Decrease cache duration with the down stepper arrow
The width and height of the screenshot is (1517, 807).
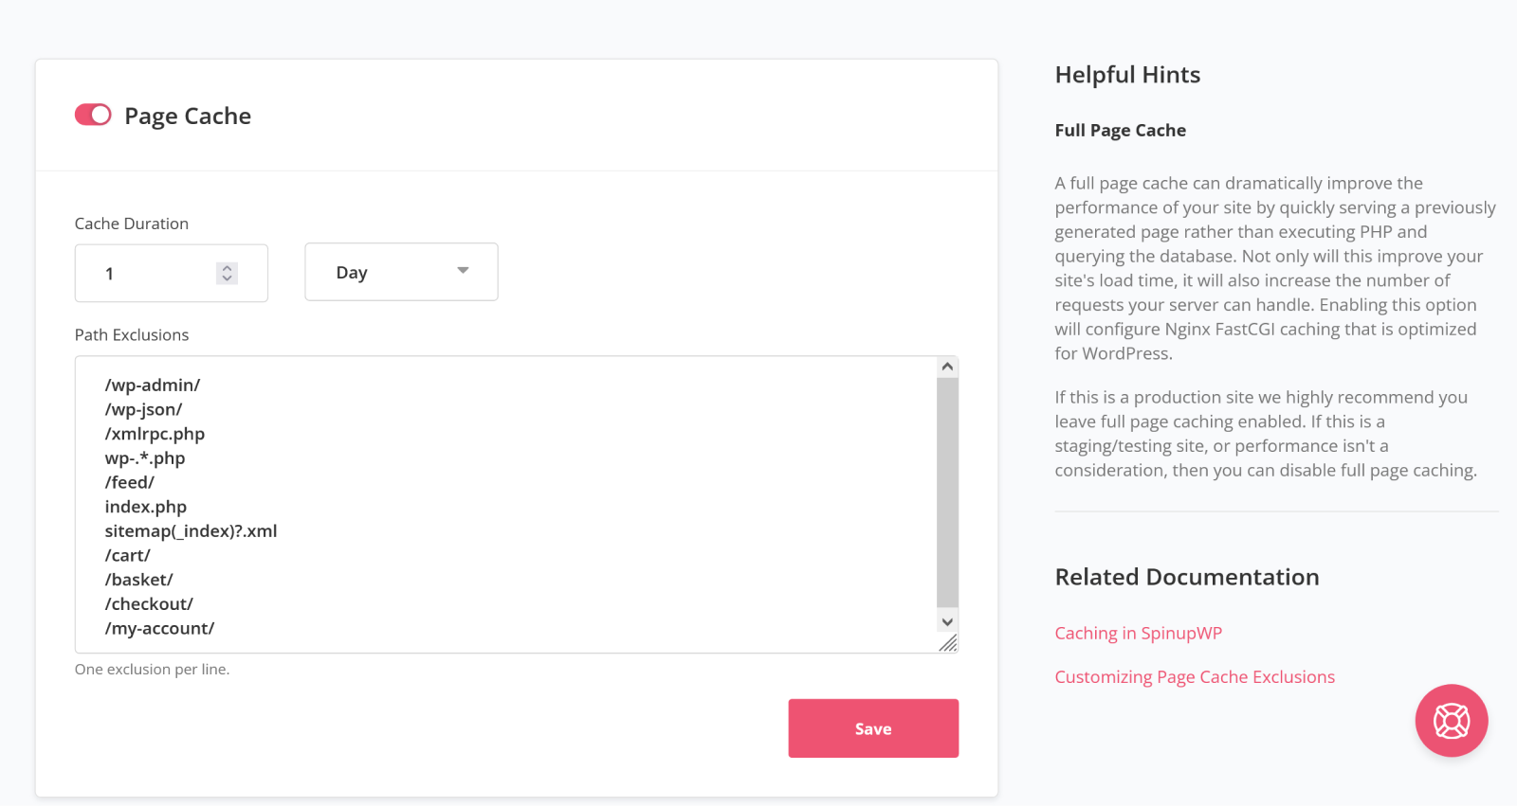[x=227, y=278]
